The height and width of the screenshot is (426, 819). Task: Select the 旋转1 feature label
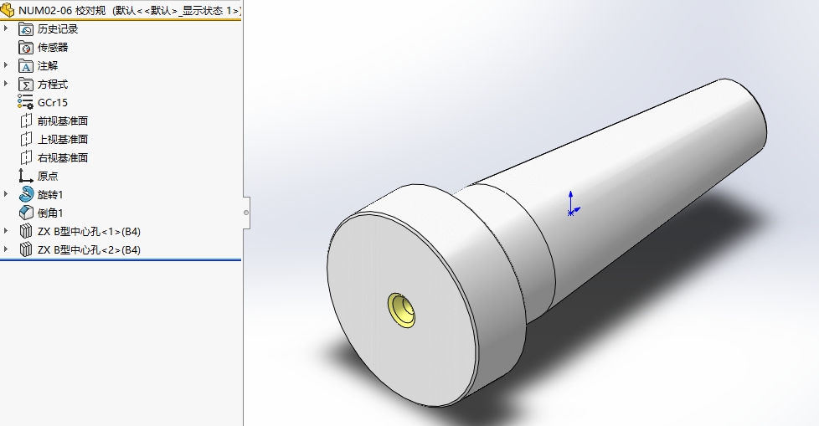tap(50, 195)
